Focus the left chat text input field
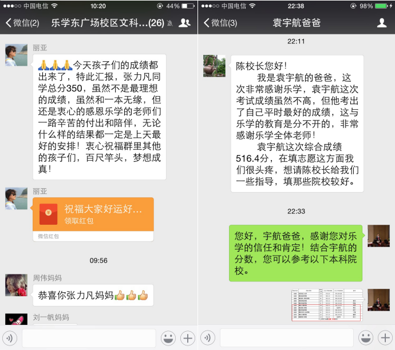Image resolution: width=395 pixels, height=350 pixels. [x=89, y=338]
